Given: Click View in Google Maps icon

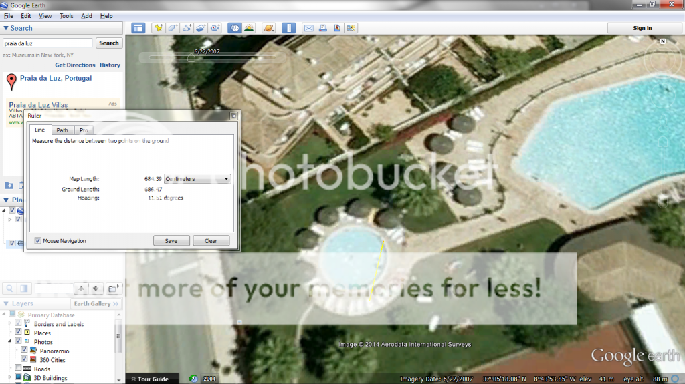Looking at the screenshot, I should coord(351,28).
